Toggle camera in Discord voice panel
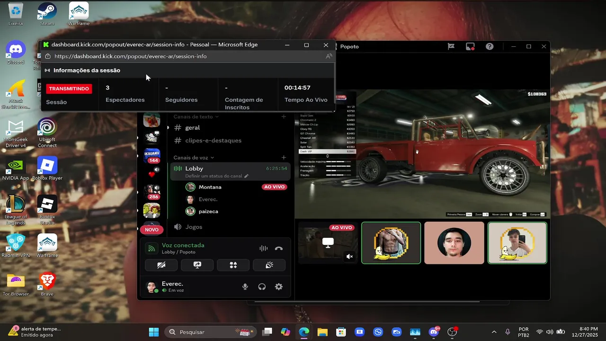The height and width of the screenshot is (341, 606). coord(161,265)
